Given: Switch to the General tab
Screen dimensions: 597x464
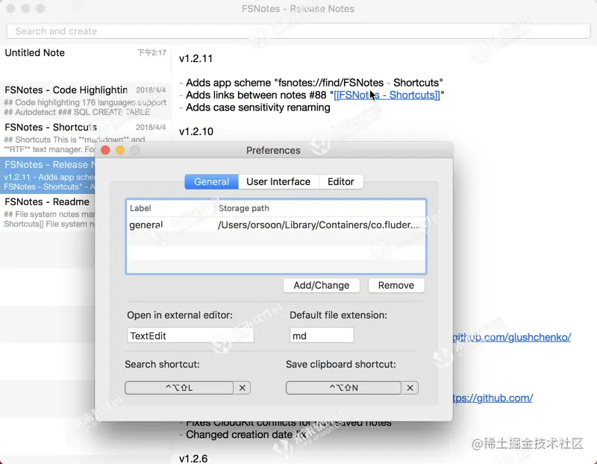Looking at the screenshot, I should pyautogui.click(x=212, y=181).
